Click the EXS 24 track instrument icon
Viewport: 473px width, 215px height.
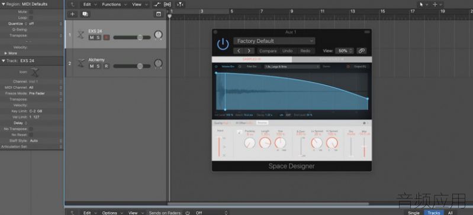[81, 34]
